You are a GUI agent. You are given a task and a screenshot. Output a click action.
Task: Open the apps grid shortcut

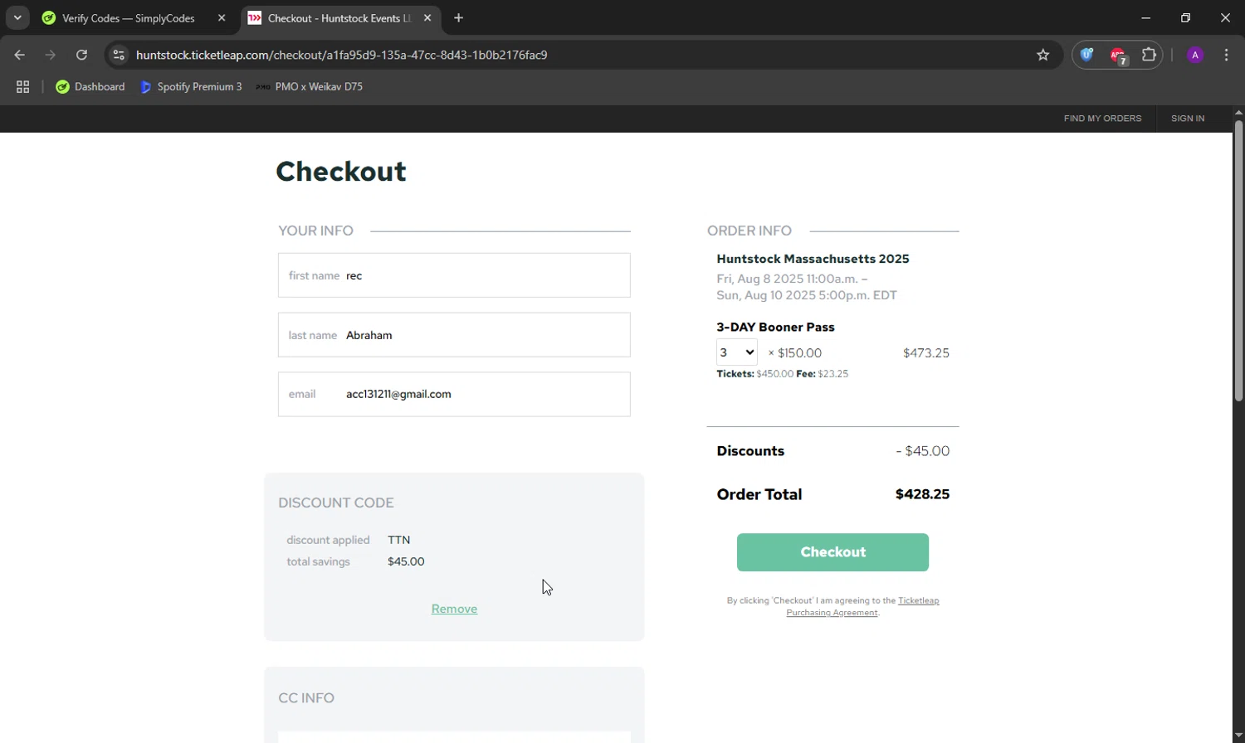22,86
